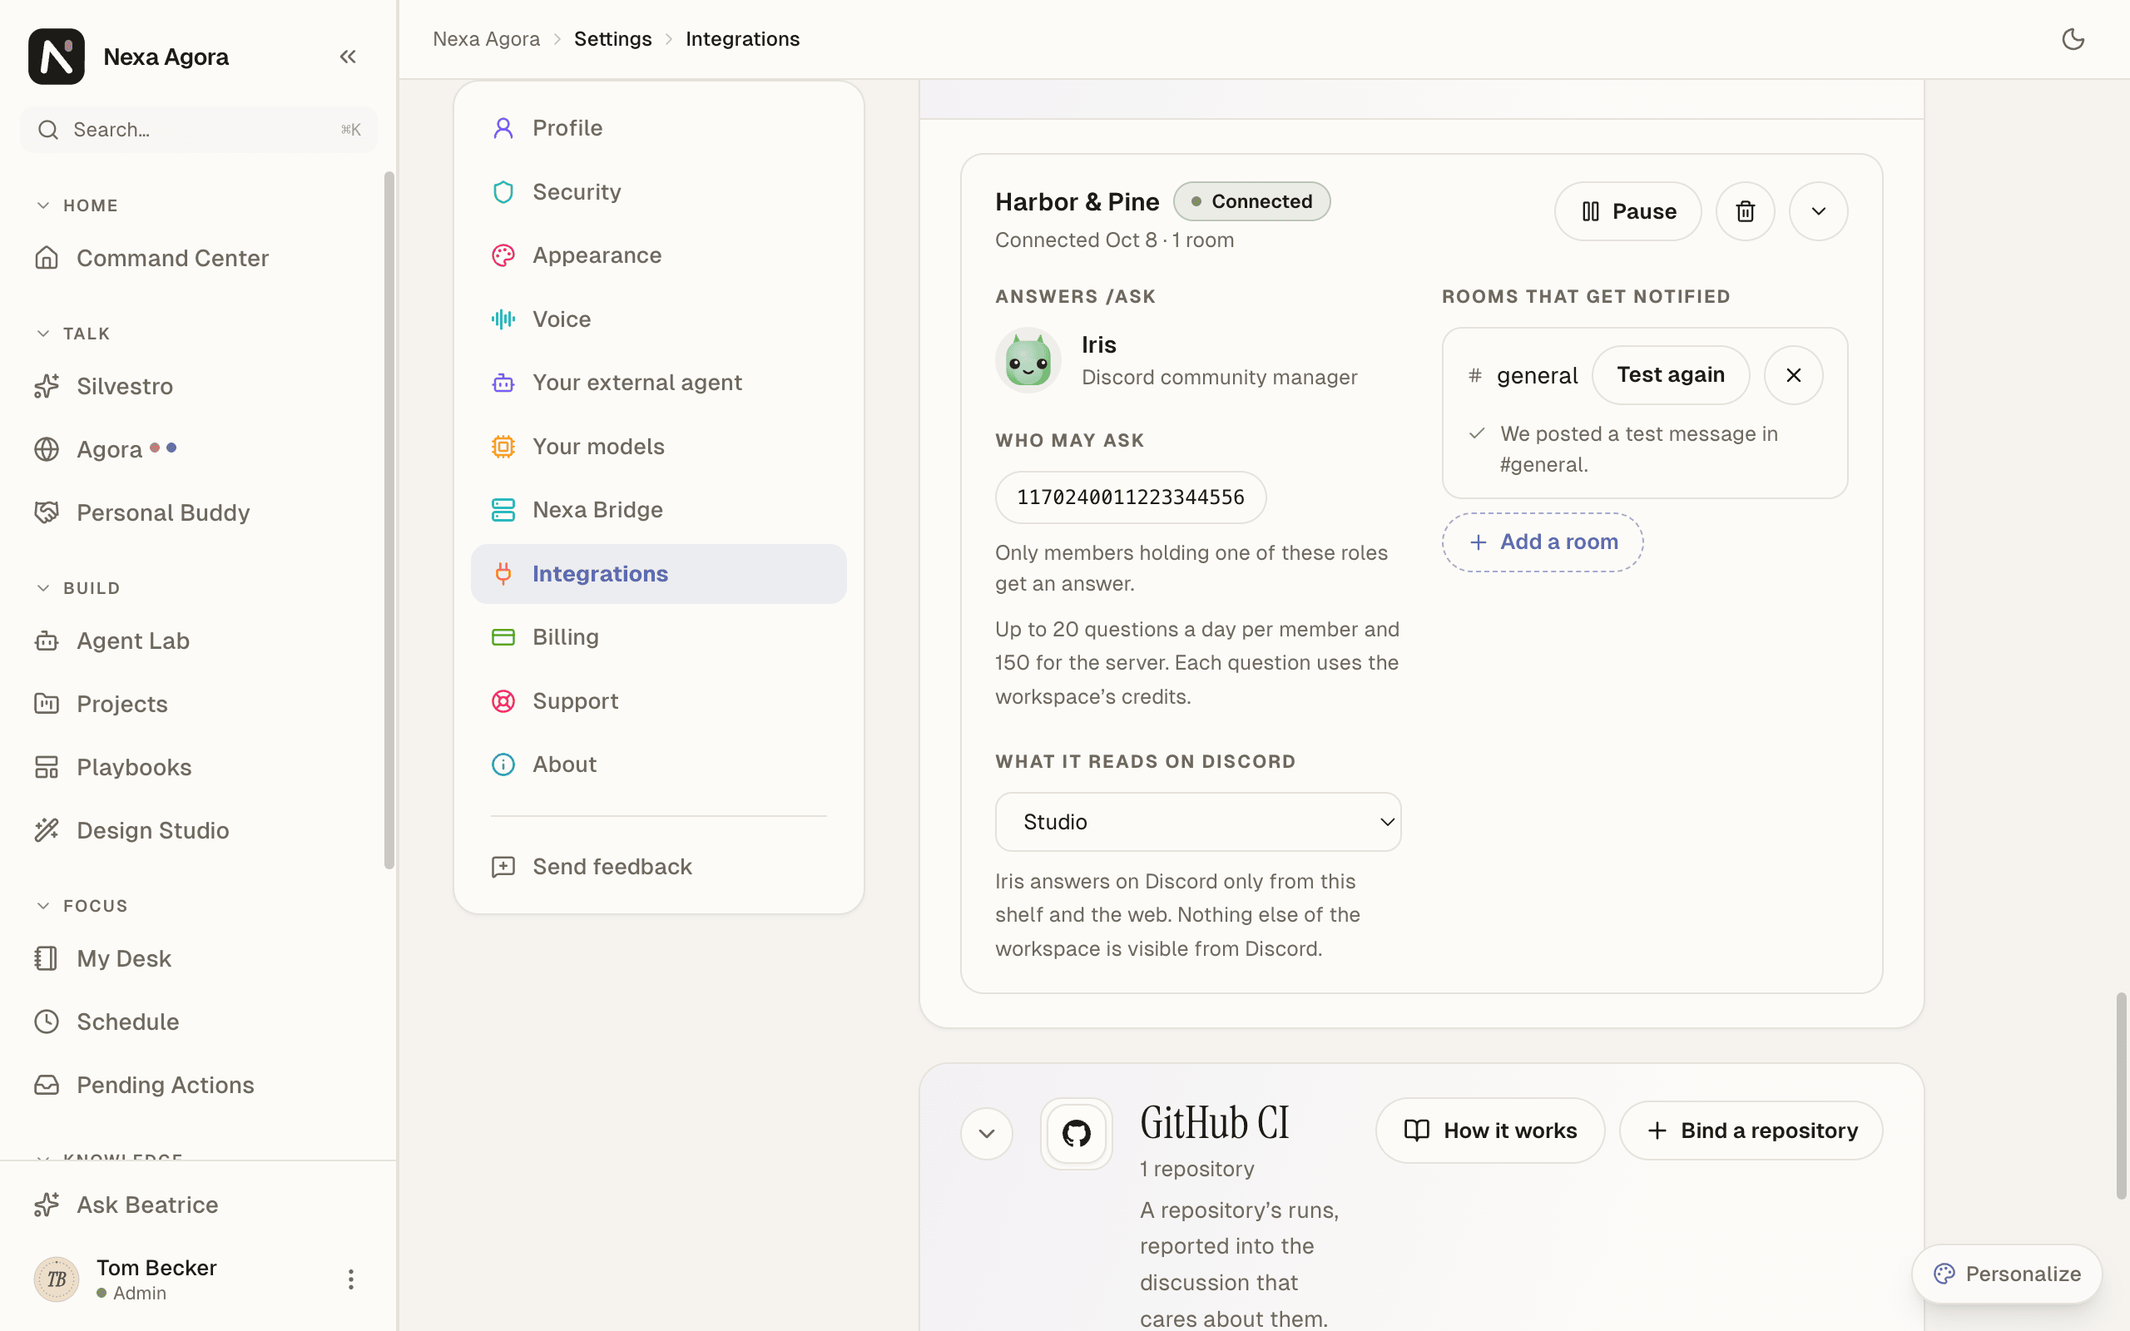This screenshot has height=1331, width=2130.
Task: Click the Search field
Action: (198, 130)
